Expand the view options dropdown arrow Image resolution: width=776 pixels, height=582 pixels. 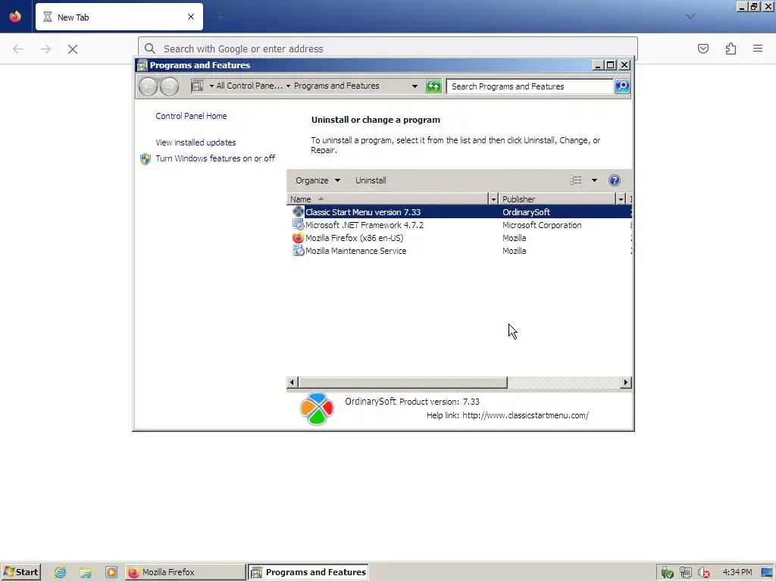(594, 180)
